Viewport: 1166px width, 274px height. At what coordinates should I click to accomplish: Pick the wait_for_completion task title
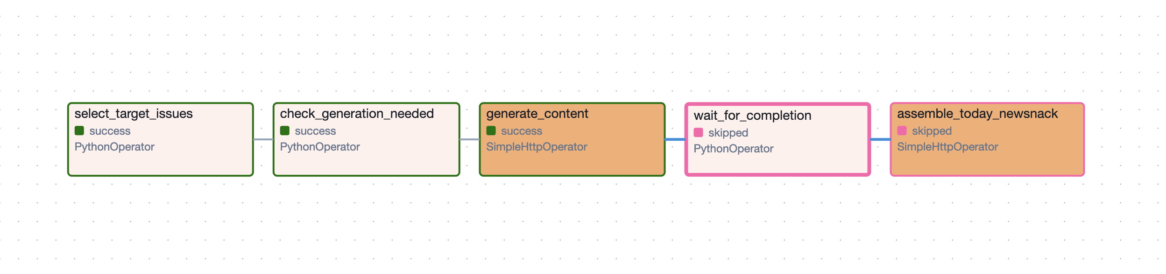click(x=752, y=116)
